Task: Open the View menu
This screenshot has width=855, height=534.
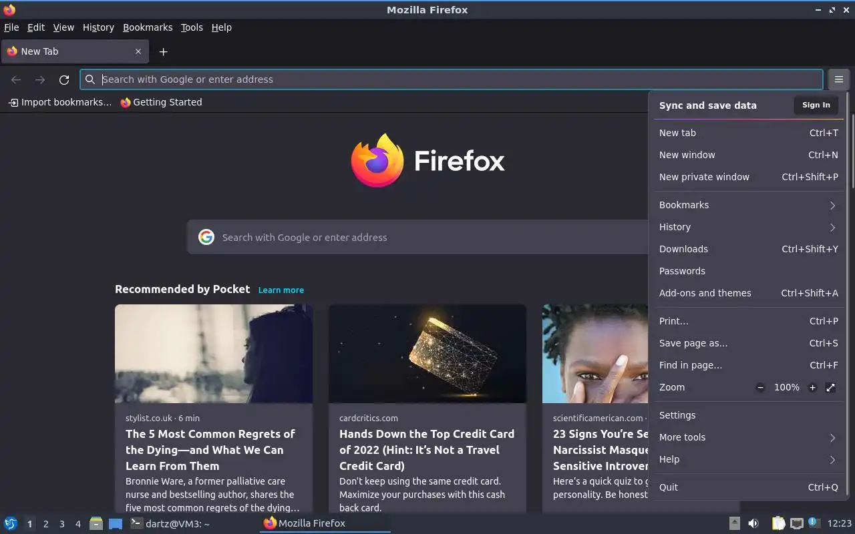Action: (63, 27)
